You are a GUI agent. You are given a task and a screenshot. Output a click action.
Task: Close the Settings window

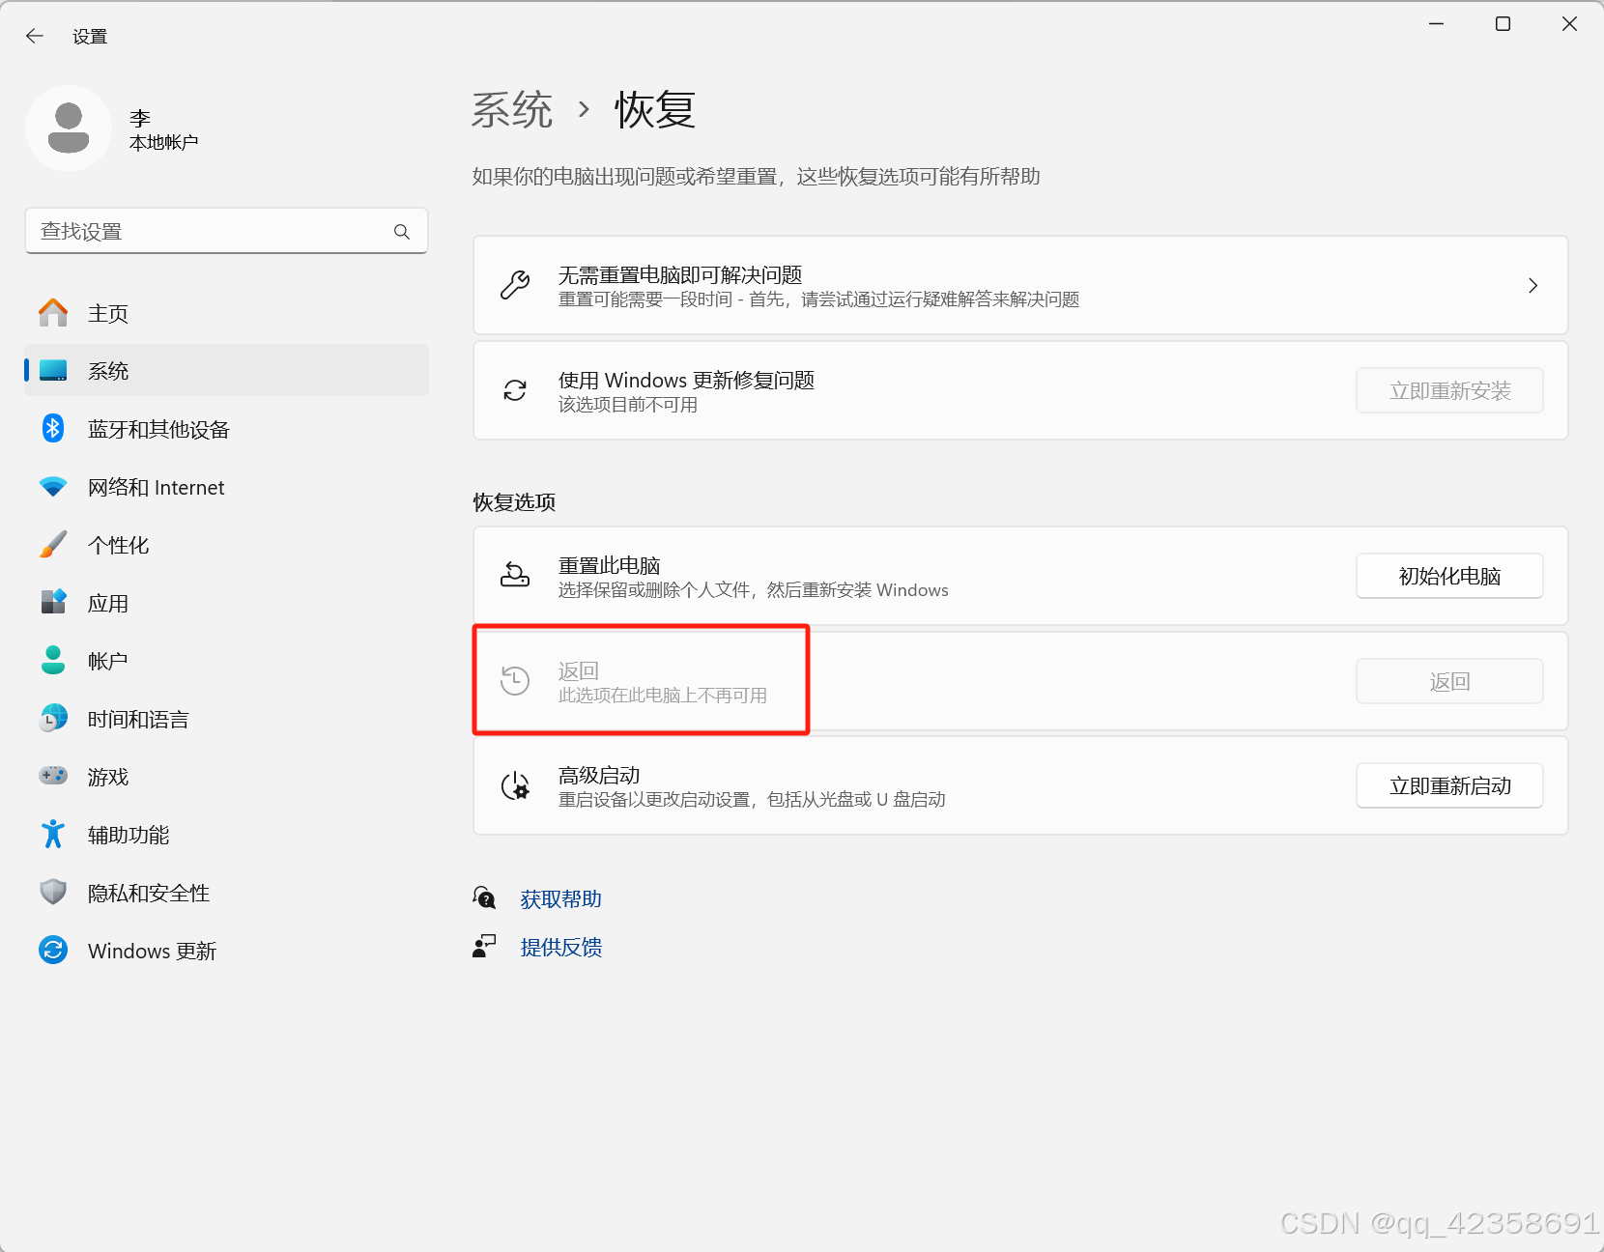coord(1569,23)
